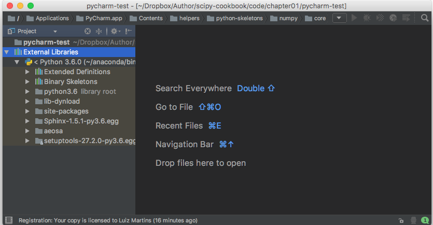Click the Project panel title label

coord(27,31)
